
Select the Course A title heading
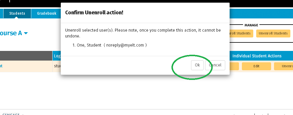11,33
